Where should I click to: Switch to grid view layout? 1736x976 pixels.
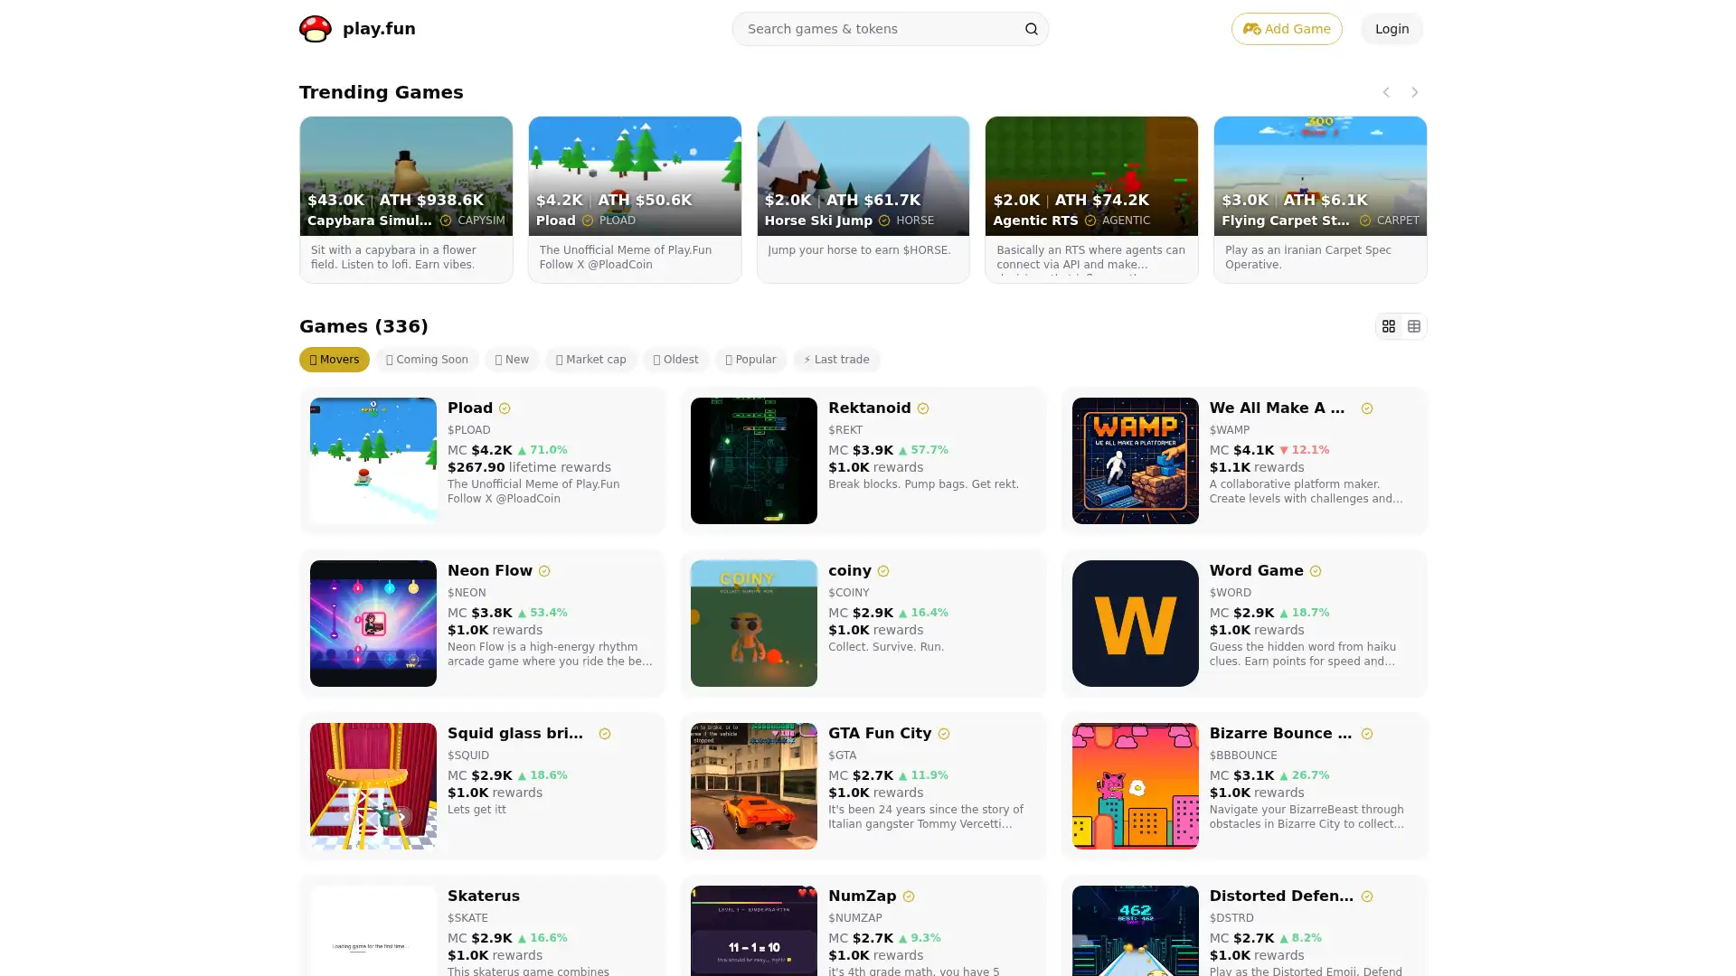tap(1388, 326)
